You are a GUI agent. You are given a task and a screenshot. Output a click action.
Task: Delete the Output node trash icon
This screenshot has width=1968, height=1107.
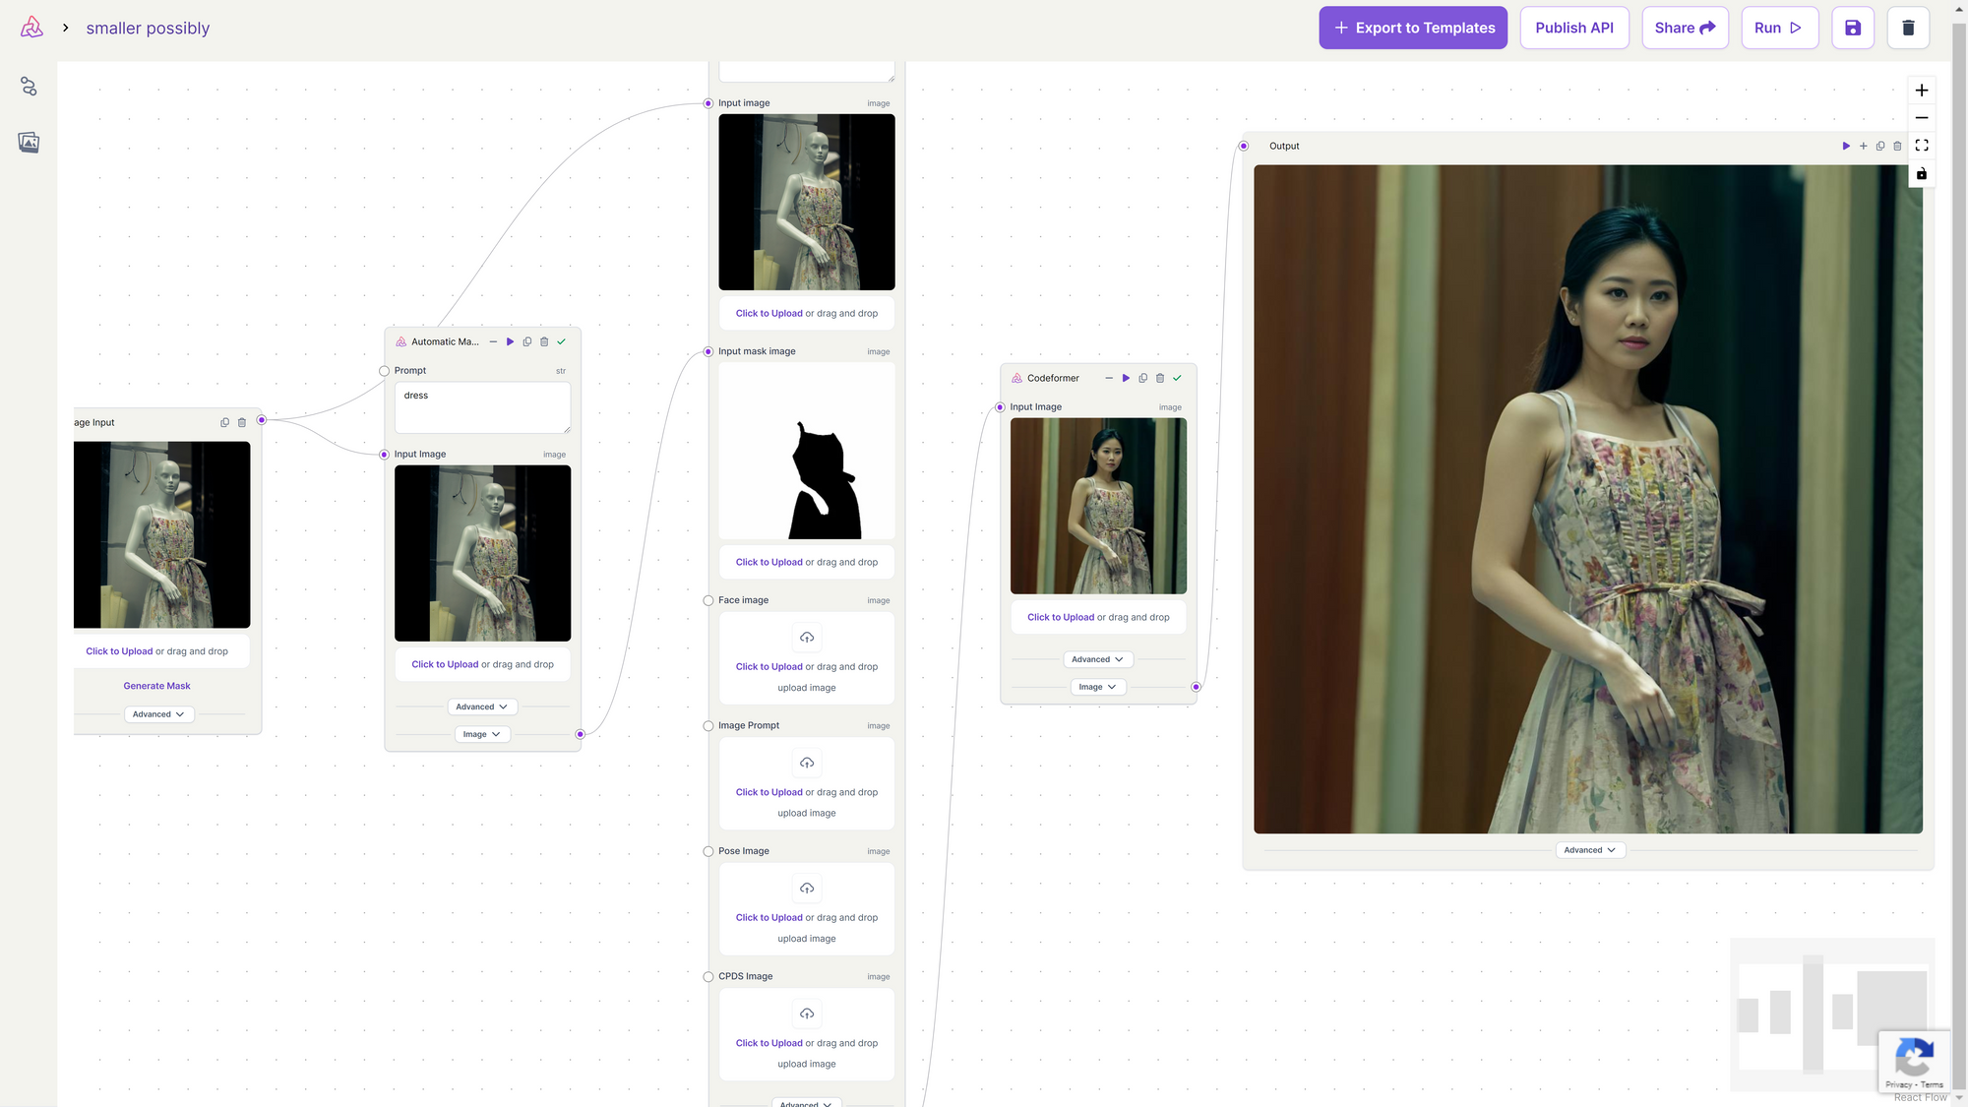pos(1897,146)
